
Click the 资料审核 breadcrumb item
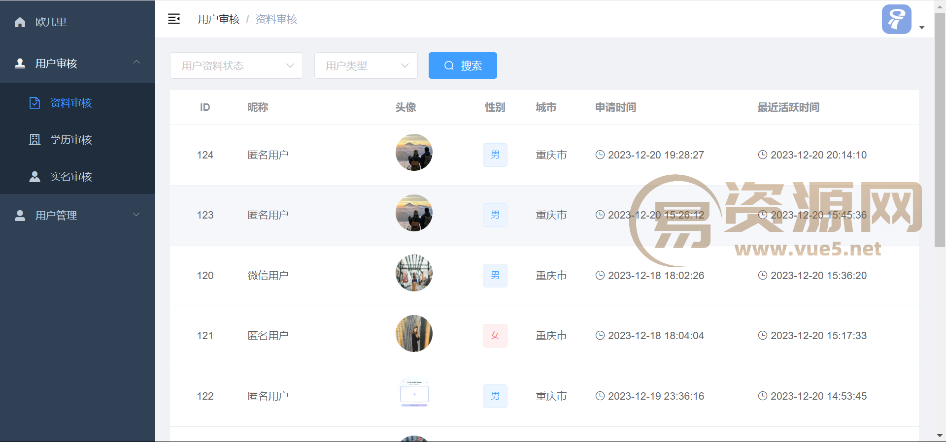[x=276, y=19]
